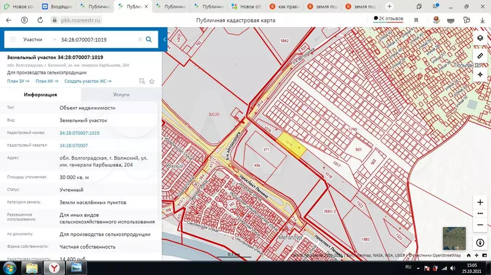Open the browser menu icon with blue dot

click(435, 6)
